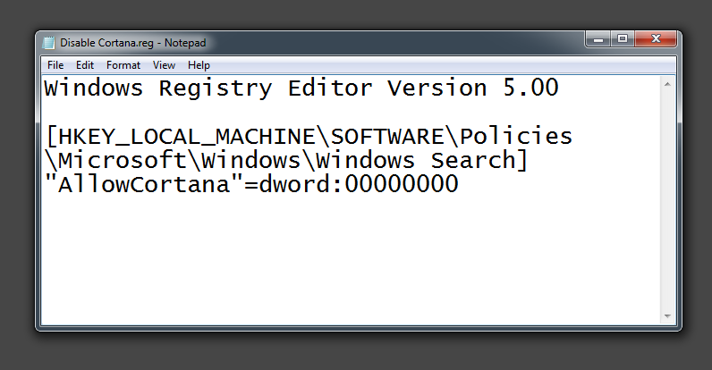This screenshot has height=370, width=712.
Task: Close the Disable Cortana.reg Notepad window
Action: (656, 38)
